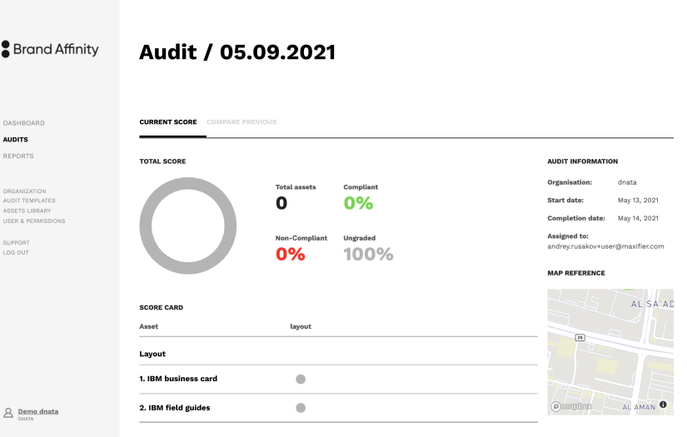Click the Total assets 0 value
This screenshot has height=437, width=687.
point(281,203)
